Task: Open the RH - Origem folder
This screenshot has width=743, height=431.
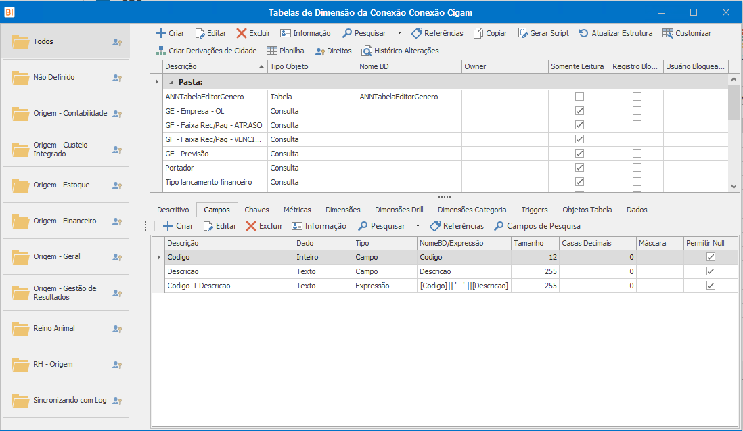Action: [x=66, y=364]
